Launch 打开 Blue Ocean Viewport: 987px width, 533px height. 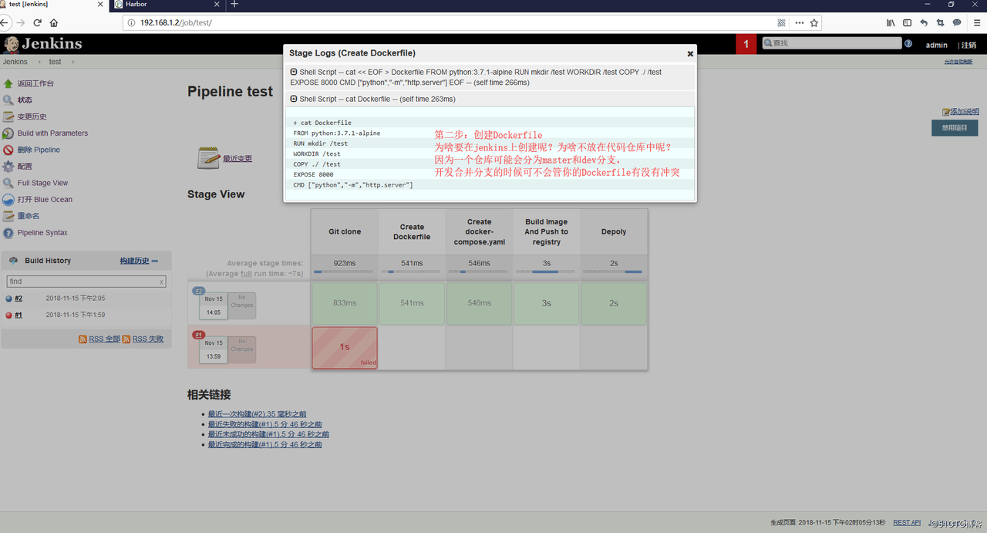pyautogui.click(x=45, y=200)
